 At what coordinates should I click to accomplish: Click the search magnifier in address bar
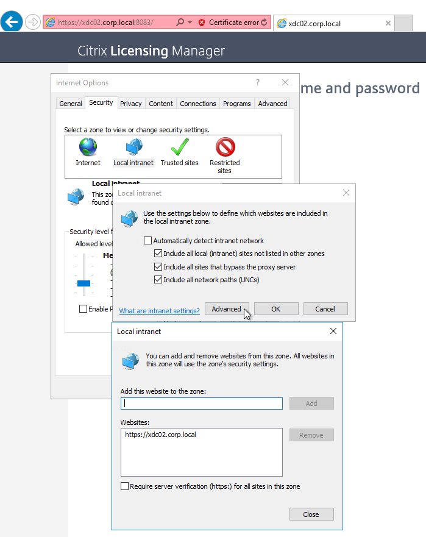tap(180, 23)
